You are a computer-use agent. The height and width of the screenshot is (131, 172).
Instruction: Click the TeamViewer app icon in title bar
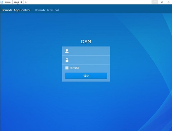(x=2, y=2)
